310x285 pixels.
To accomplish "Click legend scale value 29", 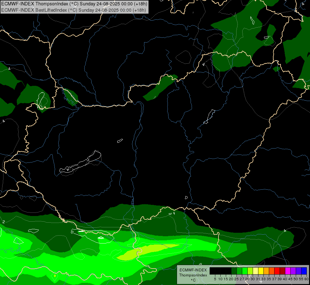I will pos(247,279).
